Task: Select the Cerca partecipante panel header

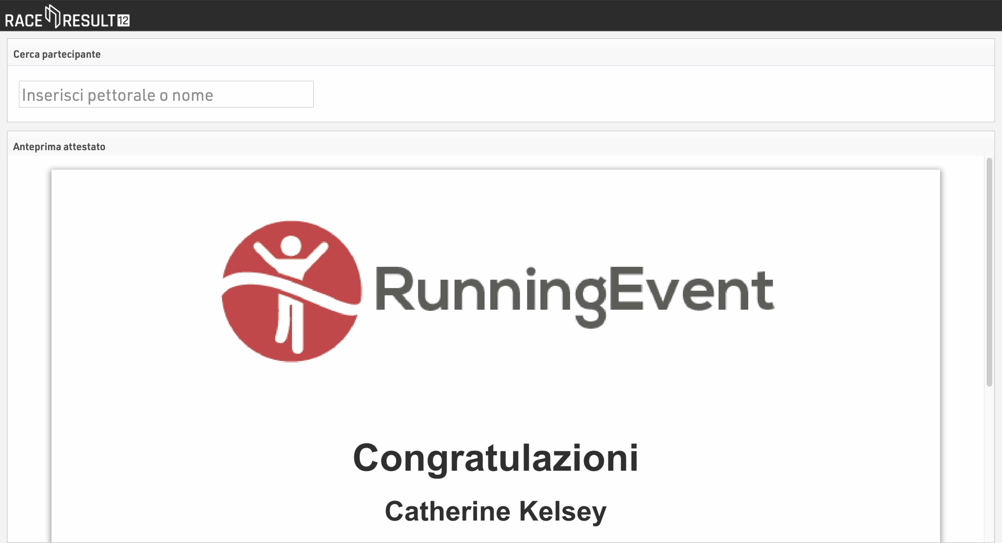Action: pyautogui.click(x=501, y=54)
